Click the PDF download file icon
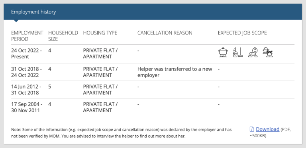Screen dimensions: 306x148 252,129
